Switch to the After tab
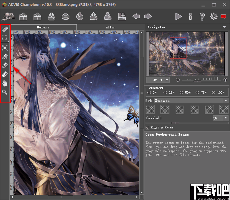The width and height of the screenshot is (230, 200). click(x=110, y=27)
